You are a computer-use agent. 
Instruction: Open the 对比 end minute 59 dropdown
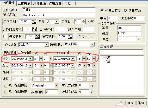coord(94,65)
